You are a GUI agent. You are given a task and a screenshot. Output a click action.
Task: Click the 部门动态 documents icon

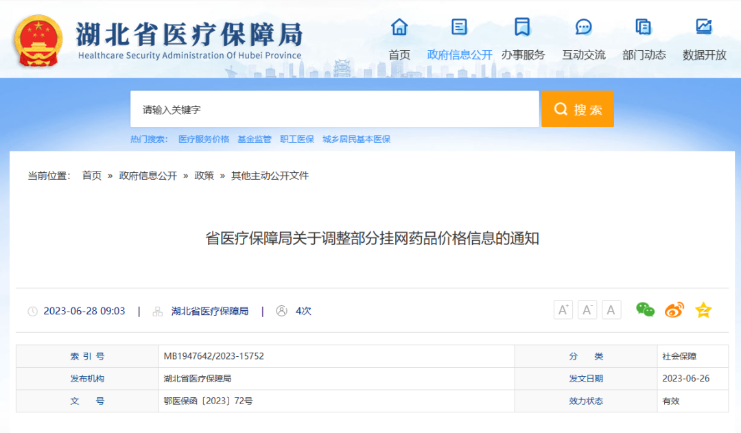coord(643,27)
